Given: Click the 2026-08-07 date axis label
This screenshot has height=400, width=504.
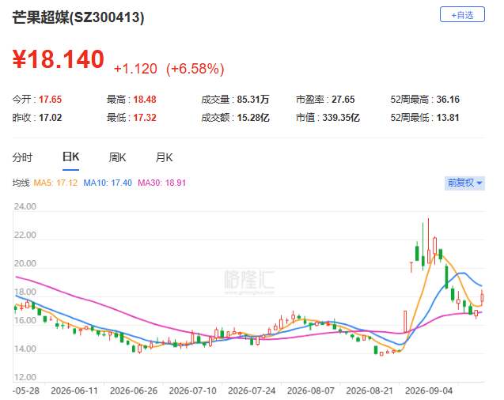Looking at the screenshot, I should (311, 391).
